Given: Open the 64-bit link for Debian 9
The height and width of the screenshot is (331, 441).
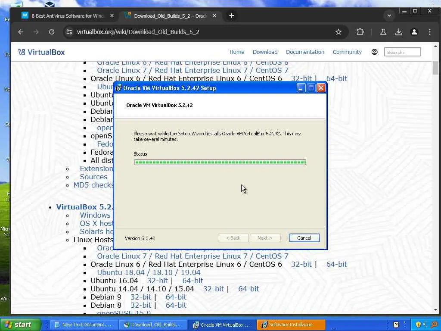Looking at the screenshot, I should point(176,297).
